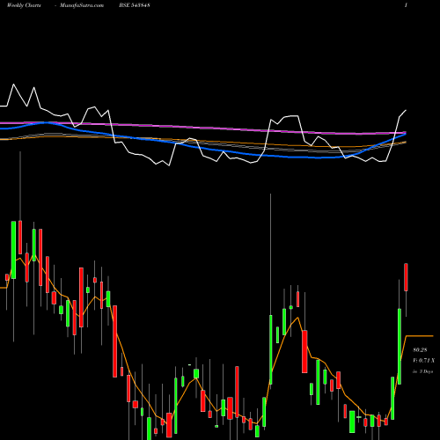Click the tall green candle before the last red candle
Viewport: 440px width, 440px height.
click(x=400, y=347)
